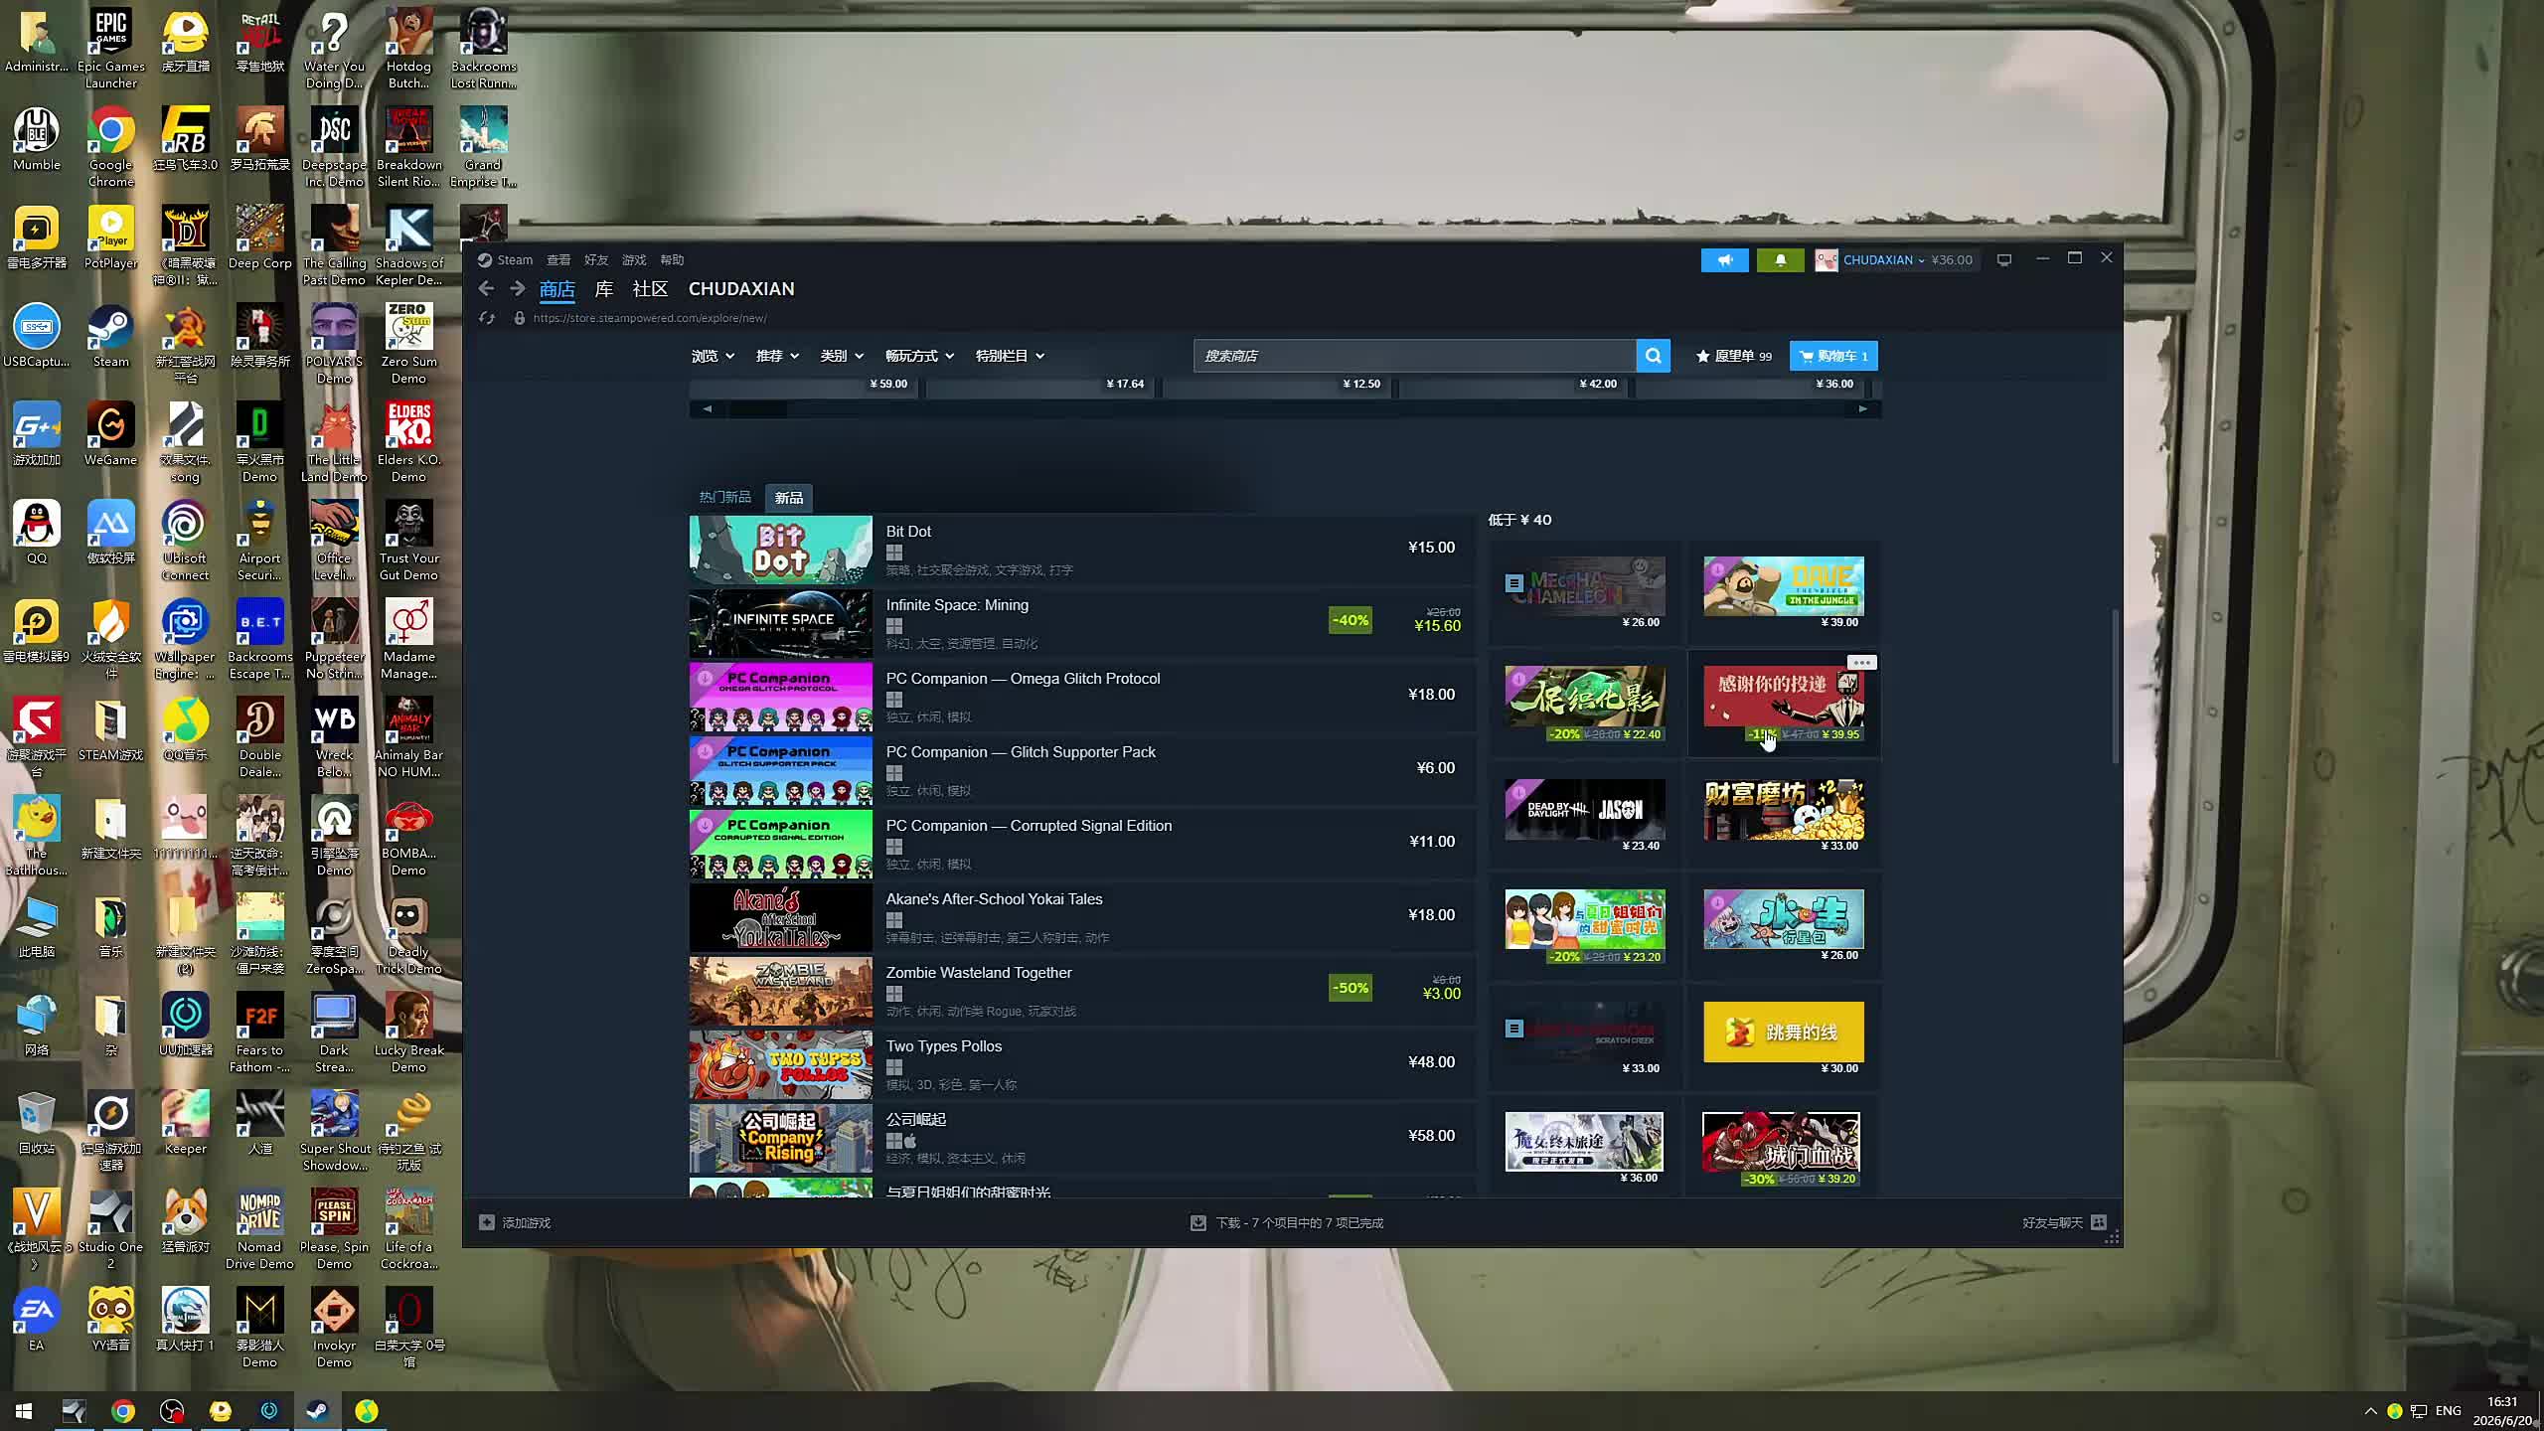Click the Steam store search magnifier button
The image size is (2544, 1431).
click(1653, 356)
